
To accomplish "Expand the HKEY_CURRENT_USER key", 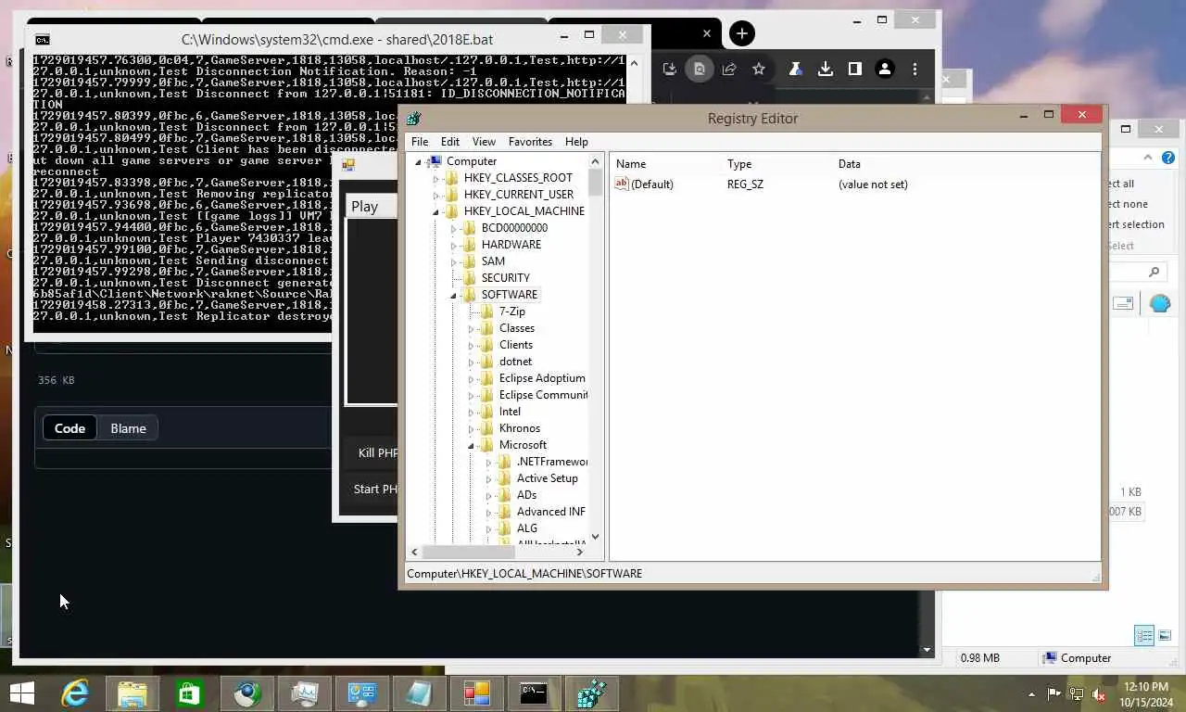I will coord(435,195).
